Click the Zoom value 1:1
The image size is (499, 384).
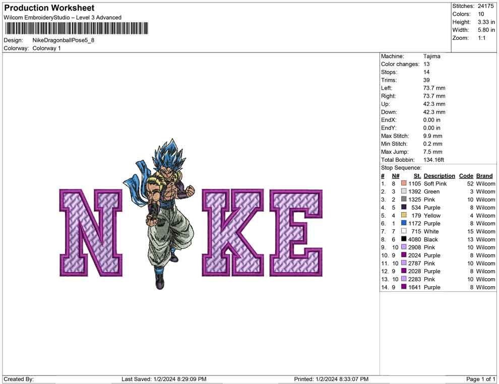(482, 38)
